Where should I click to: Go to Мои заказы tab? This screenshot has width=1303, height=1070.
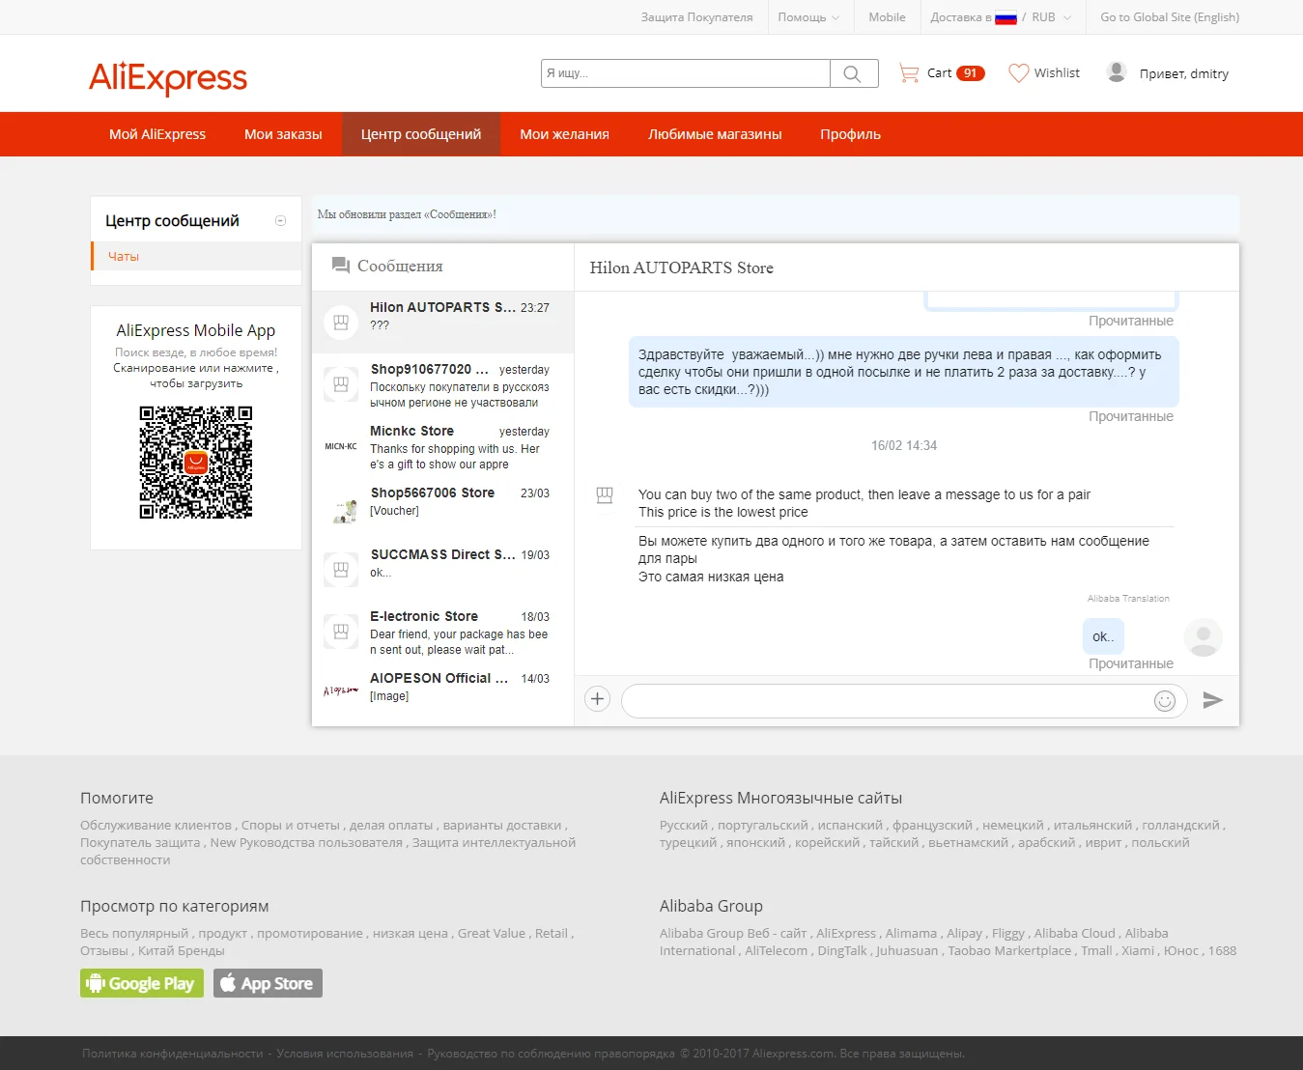283,134
